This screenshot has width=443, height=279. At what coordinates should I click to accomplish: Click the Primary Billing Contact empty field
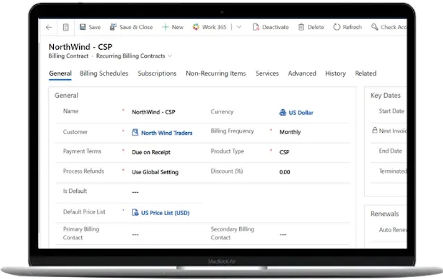tap(135, 234)
